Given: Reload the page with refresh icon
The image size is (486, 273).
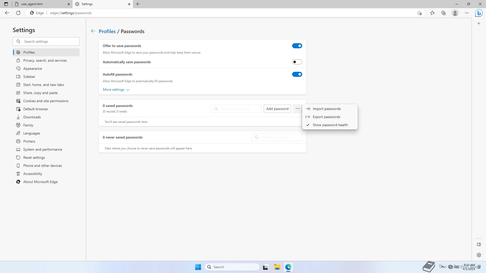Looking at the screenshot, I should pos(18,13).
